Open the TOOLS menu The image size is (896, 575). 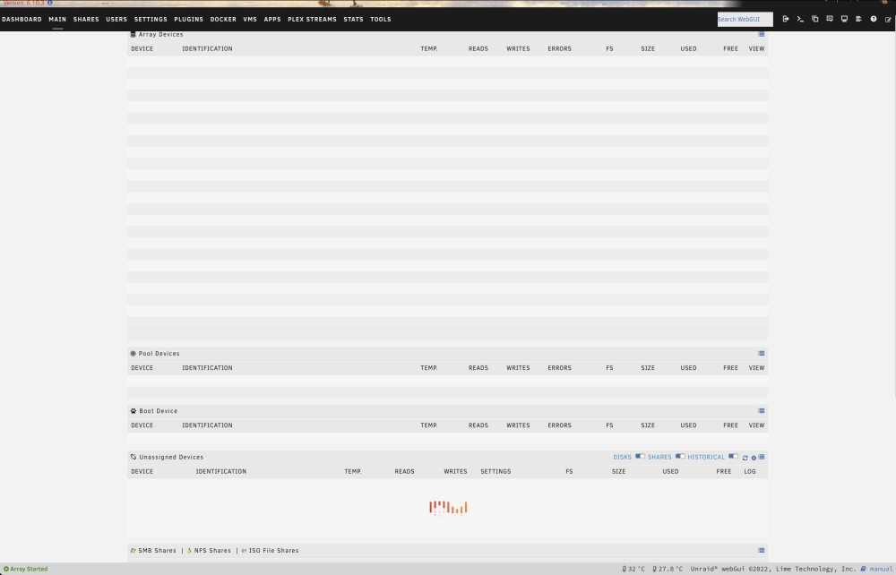(x=381, y=19)
